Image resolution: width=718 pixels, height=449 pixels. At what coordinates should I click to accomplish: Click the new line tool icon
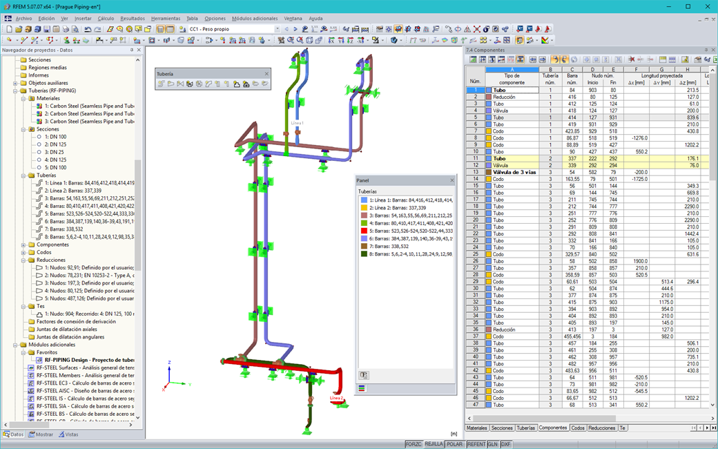coord(24,40)
